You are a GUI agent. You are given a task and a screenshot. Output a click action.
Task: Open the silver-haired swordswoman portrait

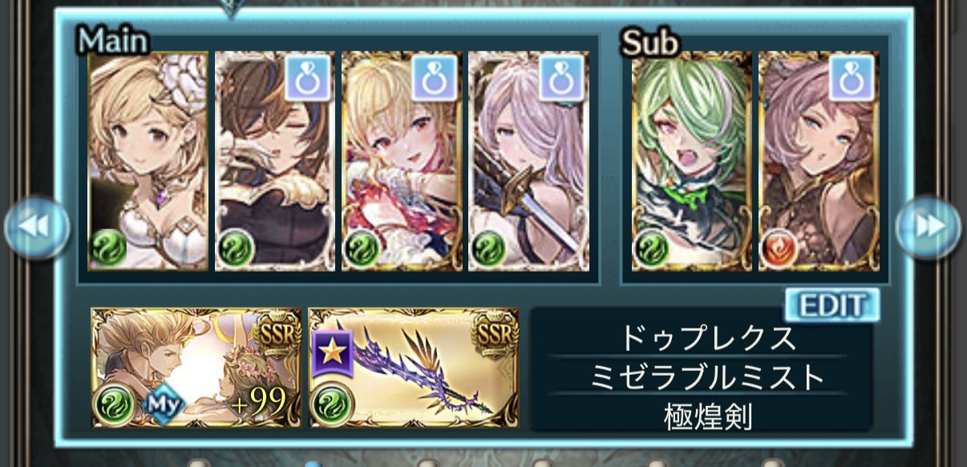click(528, 161)
